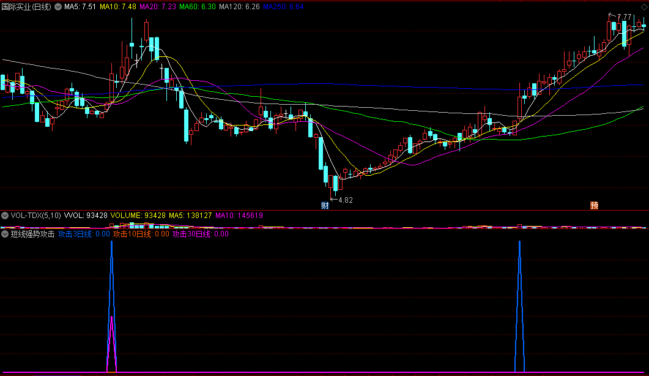Open the 短线强势攻击 indicator dropdown circle
The height and width of the screenshot is (376, 649).
5,234
